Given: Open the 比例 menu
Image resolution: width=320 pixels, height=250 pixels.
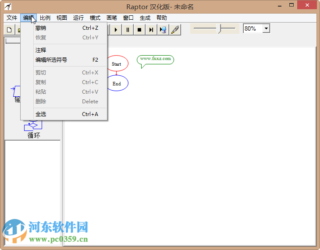Looking at the screenshot, I should (x=45, y=18).
